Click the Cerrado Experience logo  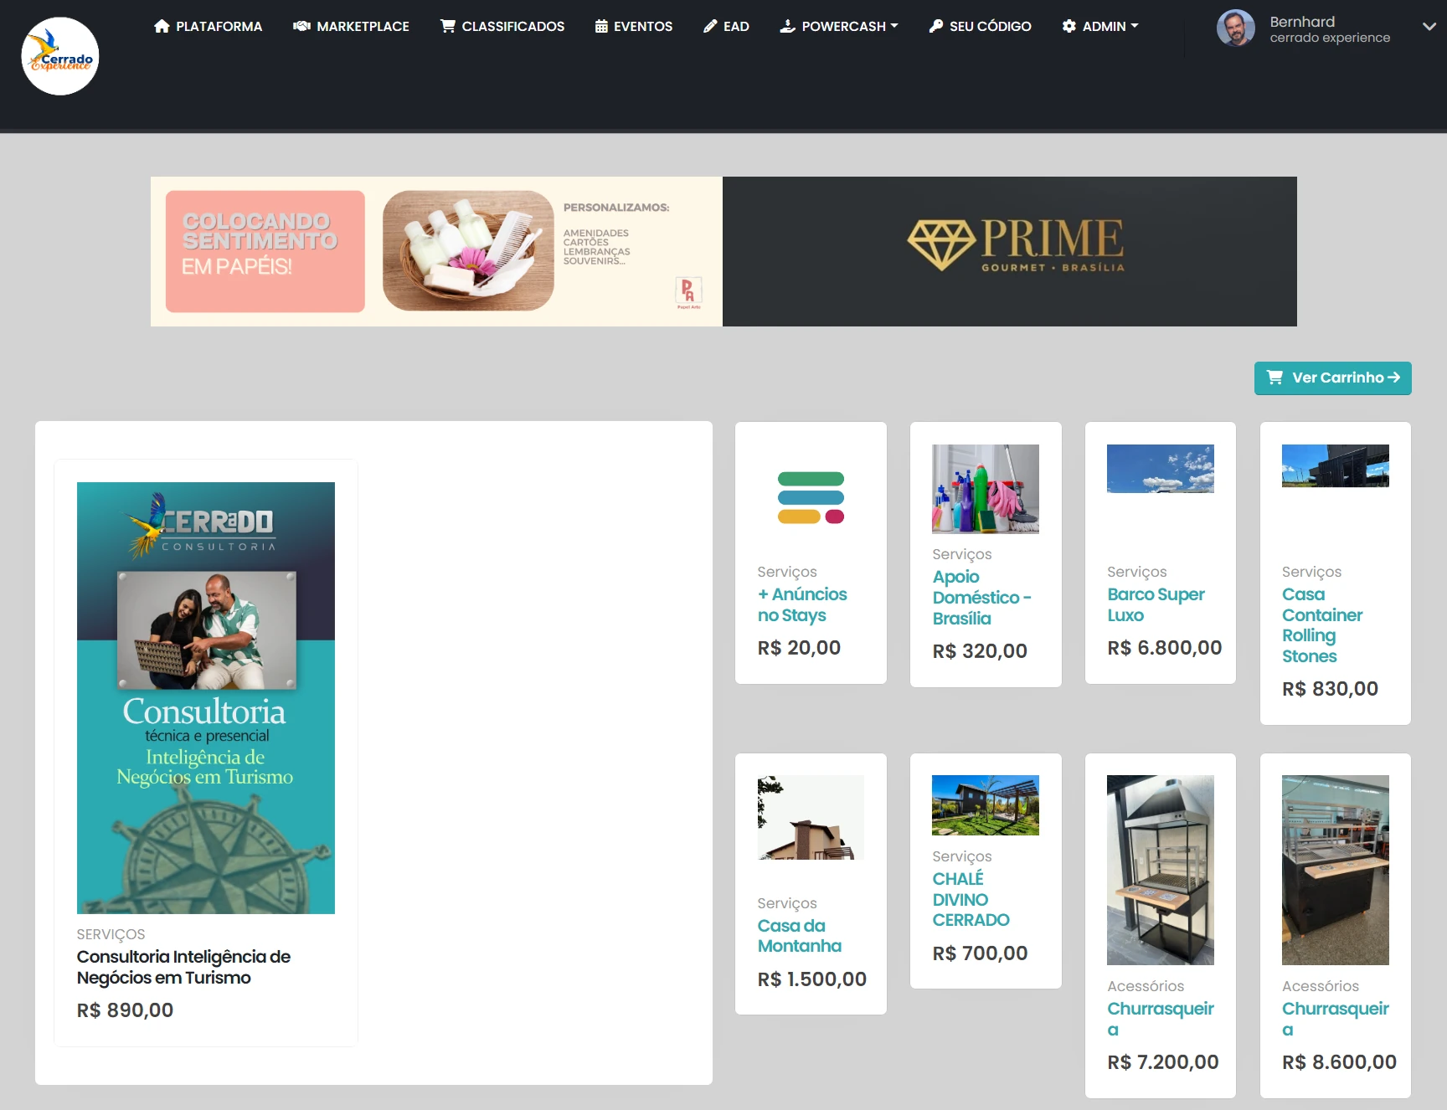[x=60, y=56]
